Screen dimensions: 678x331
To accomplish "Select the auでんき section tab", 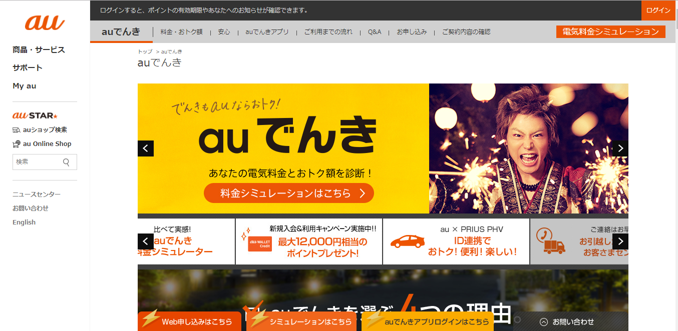I will tap(121, 31).
